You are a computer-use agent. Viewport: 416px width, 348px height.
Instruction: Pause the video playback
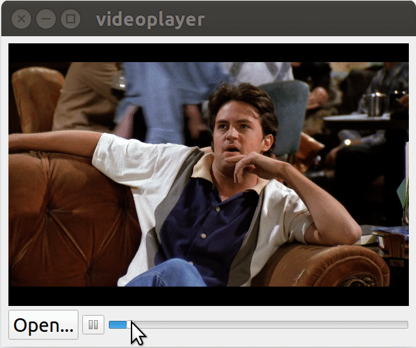pos(93,325)
